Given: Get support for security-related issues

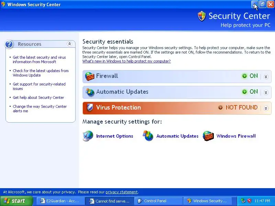Looking at the screenshot, I should point(39,87).
